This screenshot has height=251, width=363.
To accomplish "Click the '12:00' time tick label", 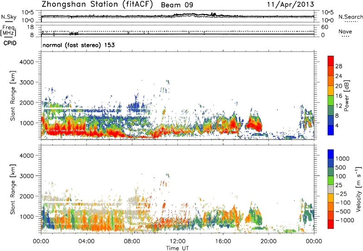I will point(177,241).
